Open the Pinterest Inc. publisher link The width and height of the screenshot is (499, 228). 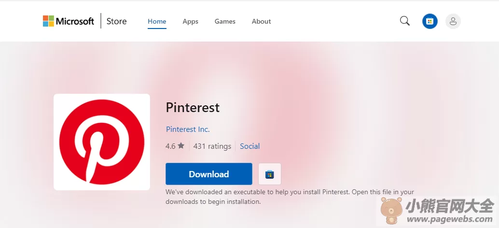[188, 129]
